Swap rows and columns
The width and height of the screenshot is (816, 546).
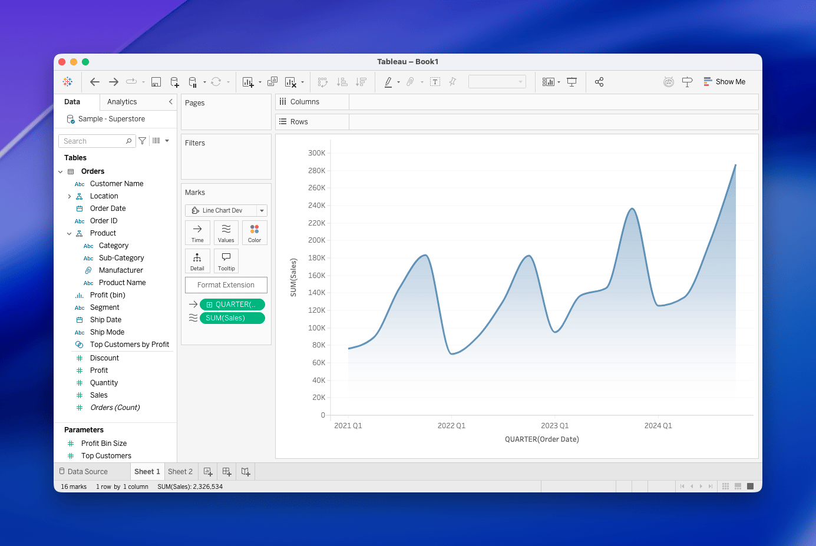click(x=323, y=82)
